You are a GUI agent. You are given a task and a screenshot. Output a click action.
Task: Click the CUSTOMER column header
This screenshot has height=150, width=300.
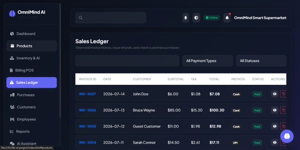[x=142, y=79]
